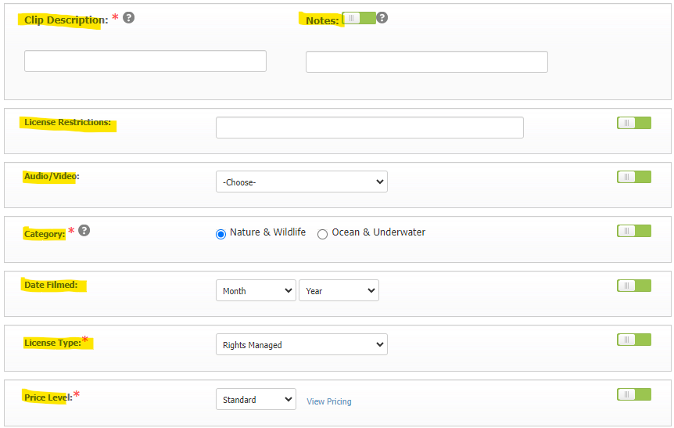Switch the Category row toggle

634,231
